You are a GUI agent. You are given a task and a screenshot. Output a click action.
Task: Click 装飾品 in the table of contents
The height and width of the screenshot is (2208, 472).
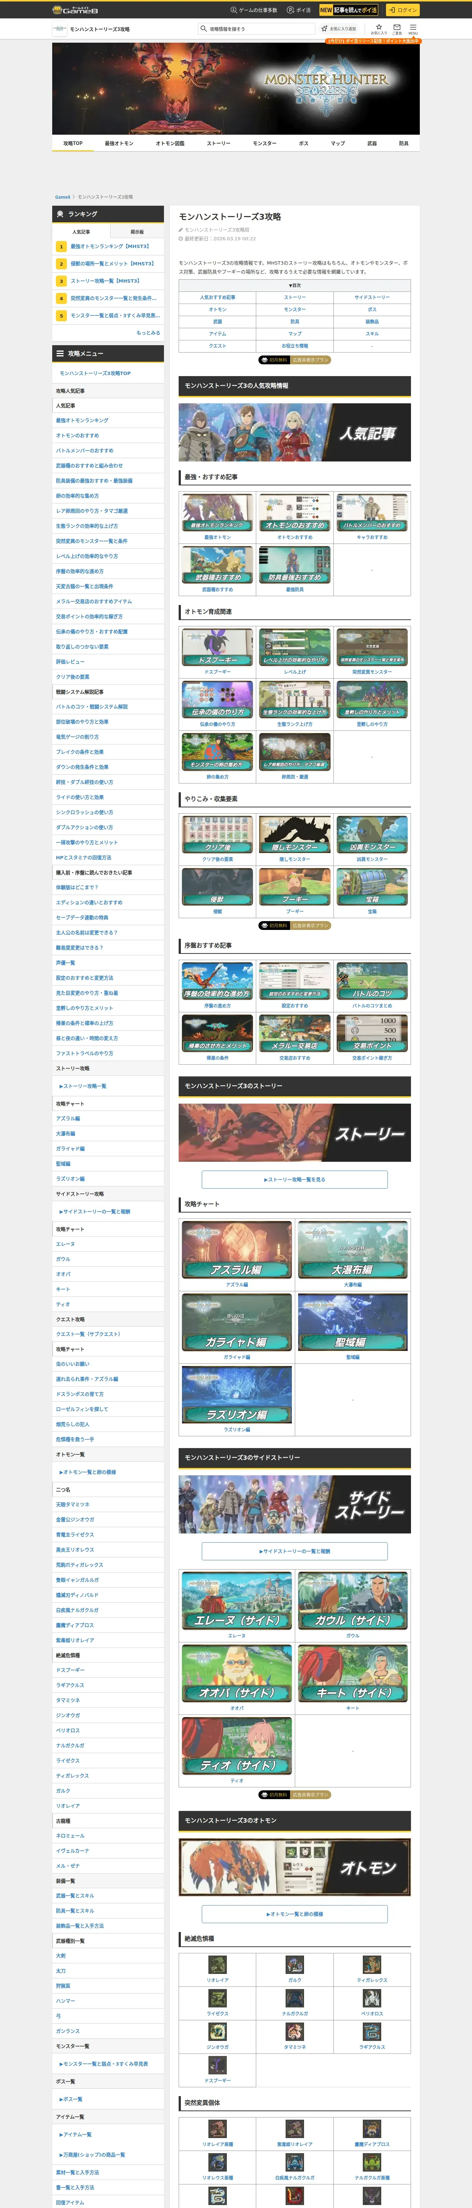372,321
